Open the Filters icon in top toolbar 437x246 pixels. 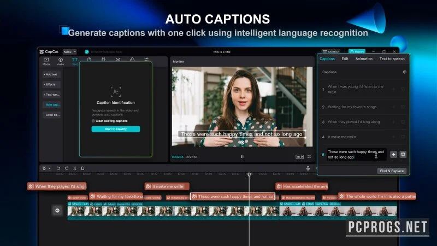click(x=132, y=60)
